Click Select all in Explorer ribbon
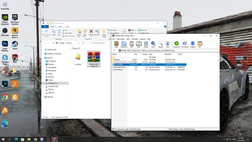The height and width of the screenshot is (142, 252). tap(143, 30)
